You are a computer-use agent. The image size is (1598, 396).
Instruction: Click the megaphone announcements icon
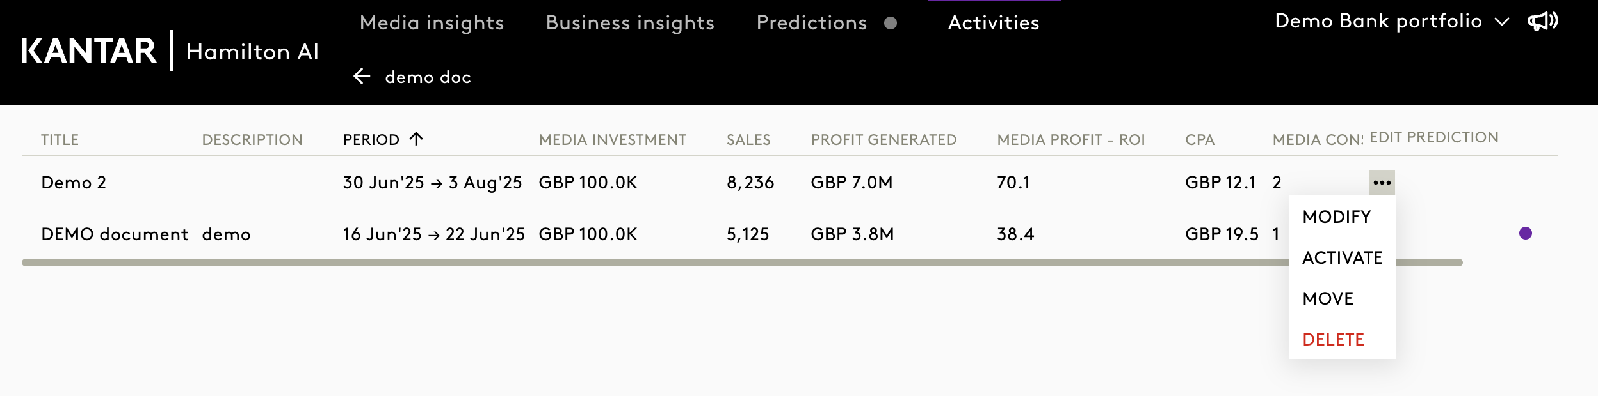[1543, 22]
